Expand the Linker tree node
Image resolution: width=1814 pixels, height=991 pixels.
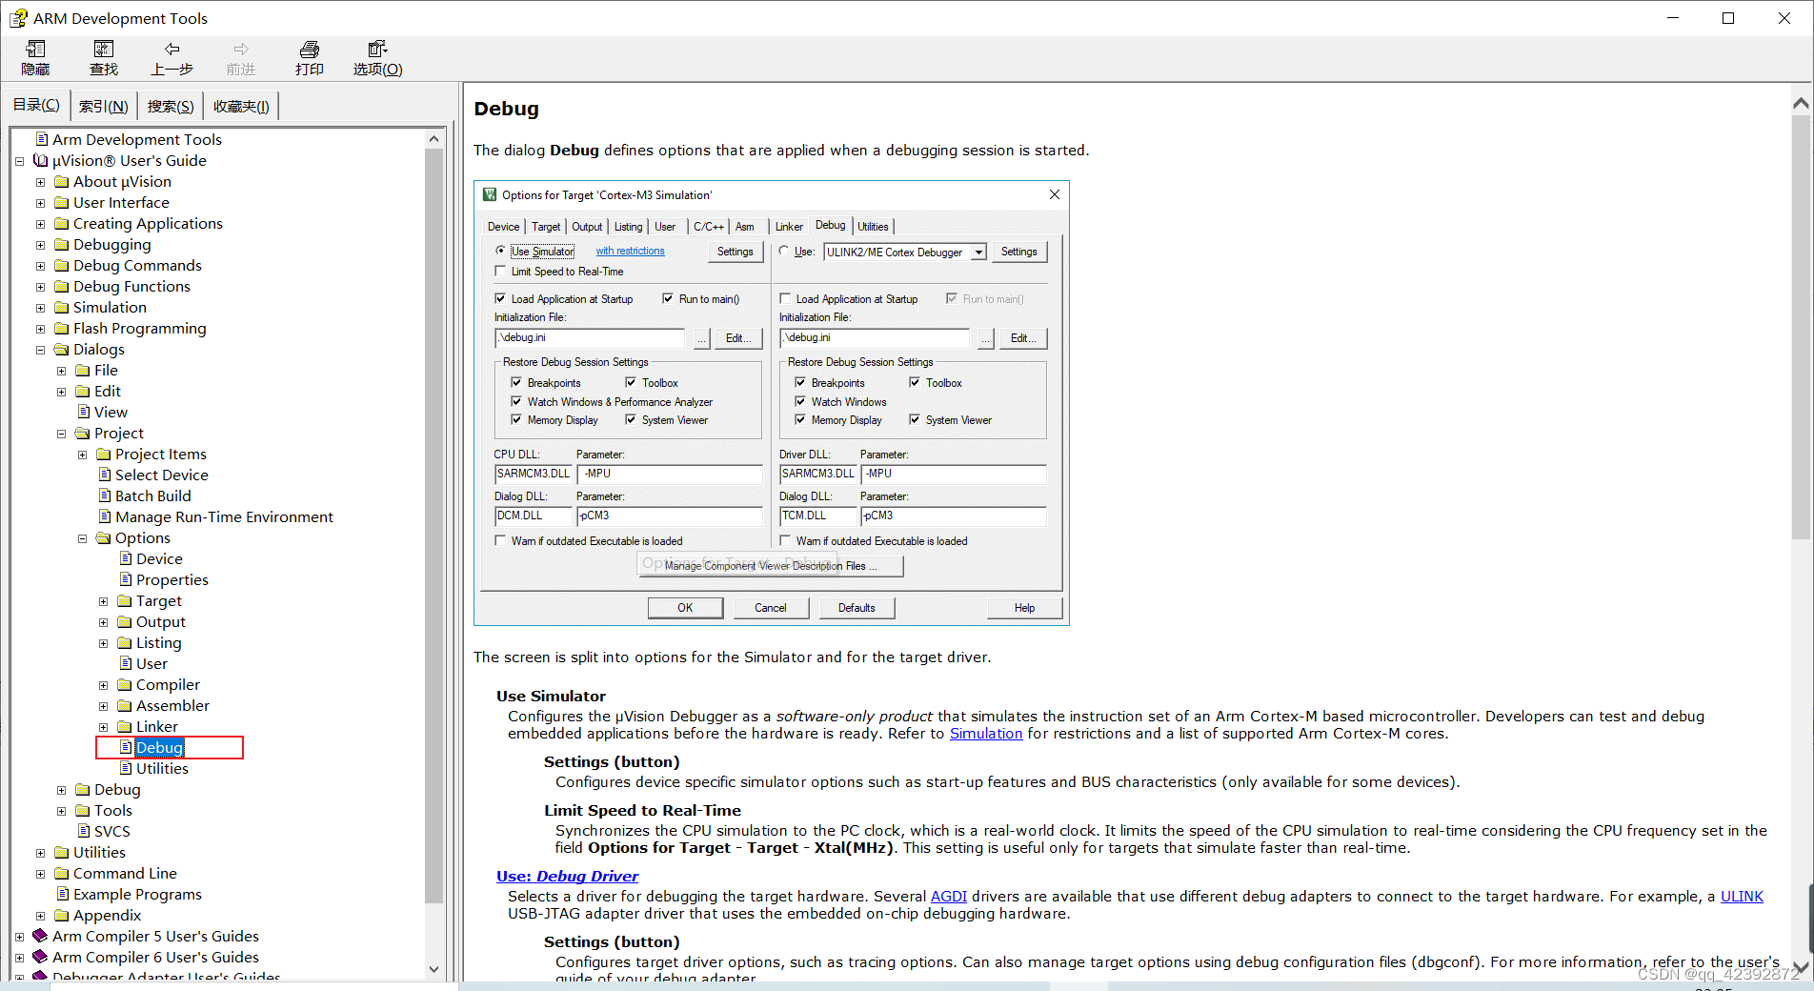(x=103, y=727)
